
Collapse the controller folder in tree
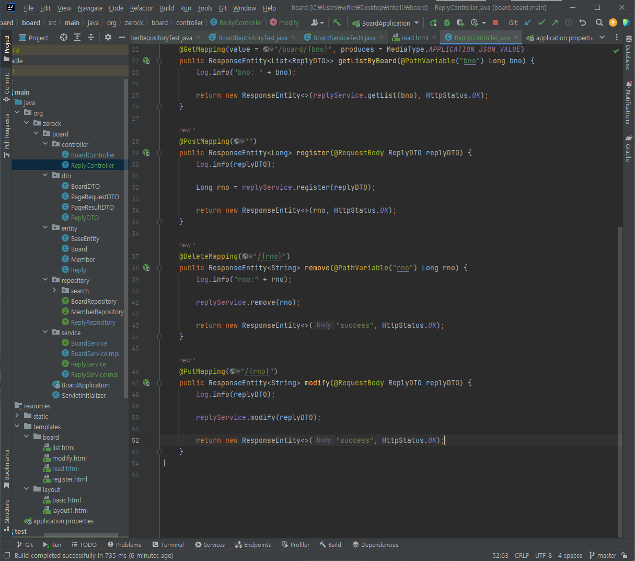pyautogui.click(x=45, y=144)
